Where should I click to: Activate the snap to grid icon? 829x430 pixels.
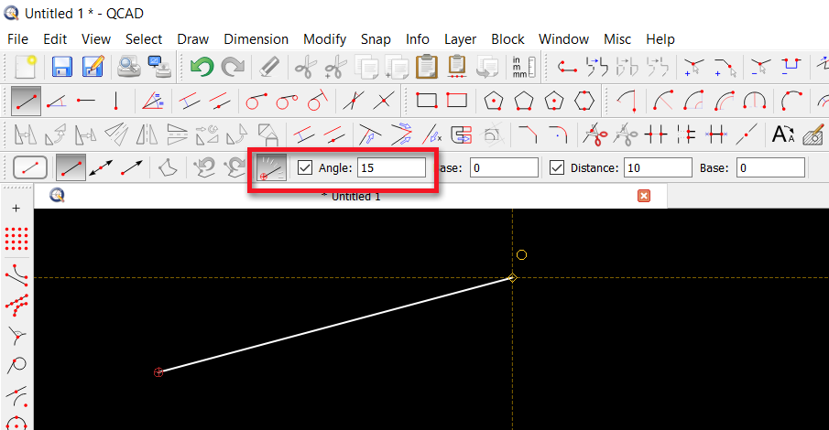click(16, 240)
